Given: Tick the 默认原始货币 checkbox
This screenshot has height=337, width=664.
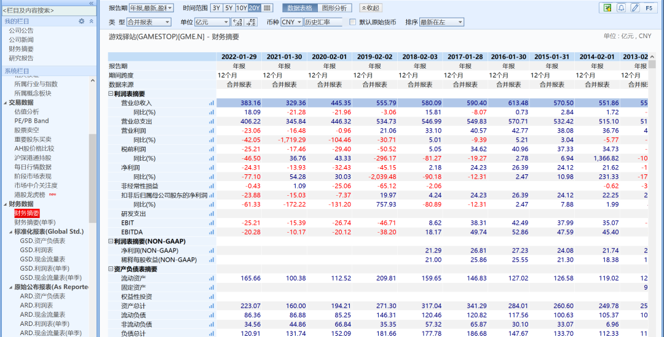Looking at the screenshot, I should (352, 22).
